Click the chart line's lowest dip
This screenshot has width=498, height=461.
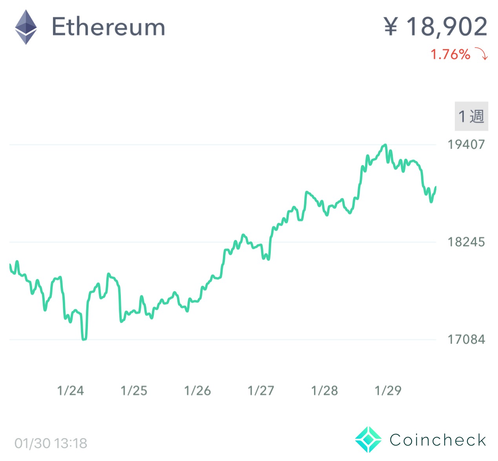pos(84,339)
